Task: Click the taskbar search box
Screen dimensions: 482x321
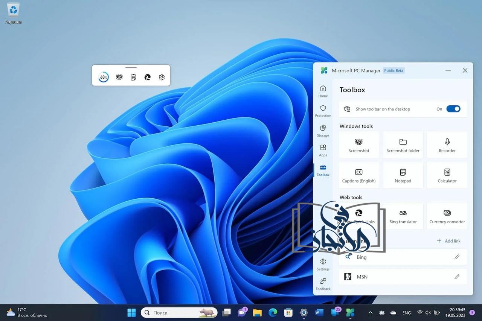Action: [179, 312]
